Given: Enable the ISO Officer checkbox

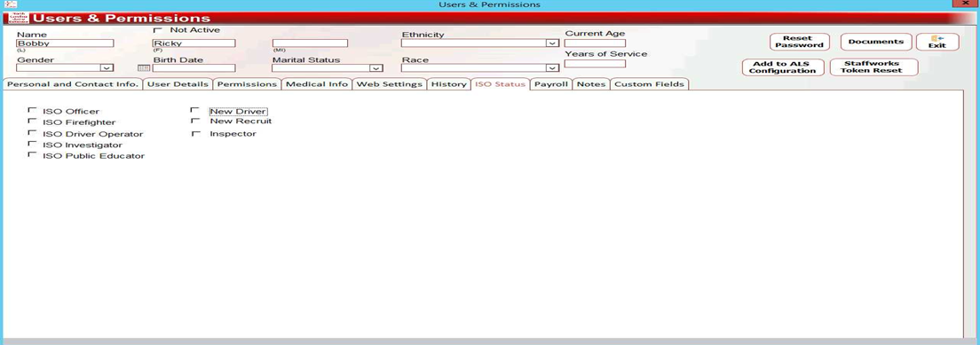Looking at the screenshot, I should pos(32,110).
